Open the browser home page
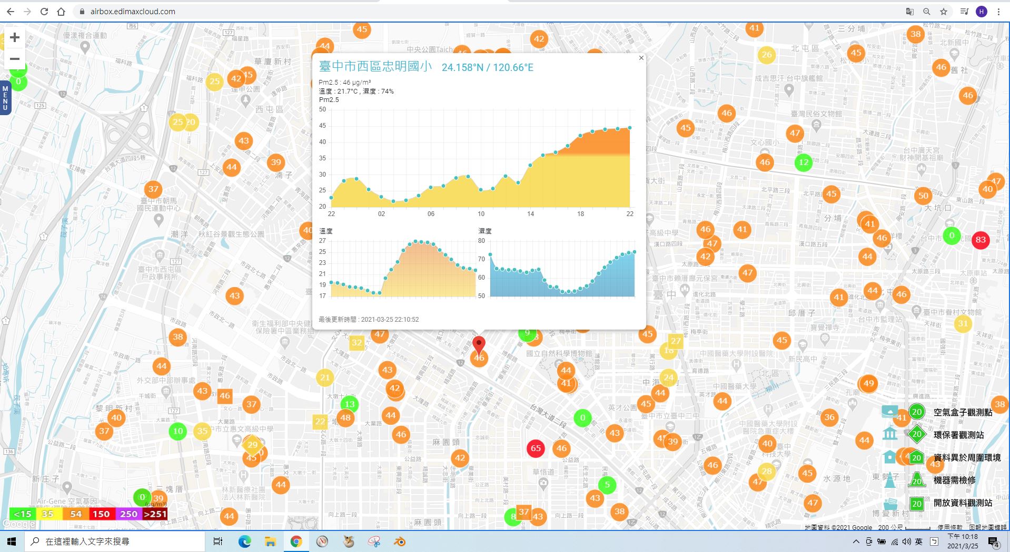This screenshot has width=1010, height=552. (x=61, y=12)
